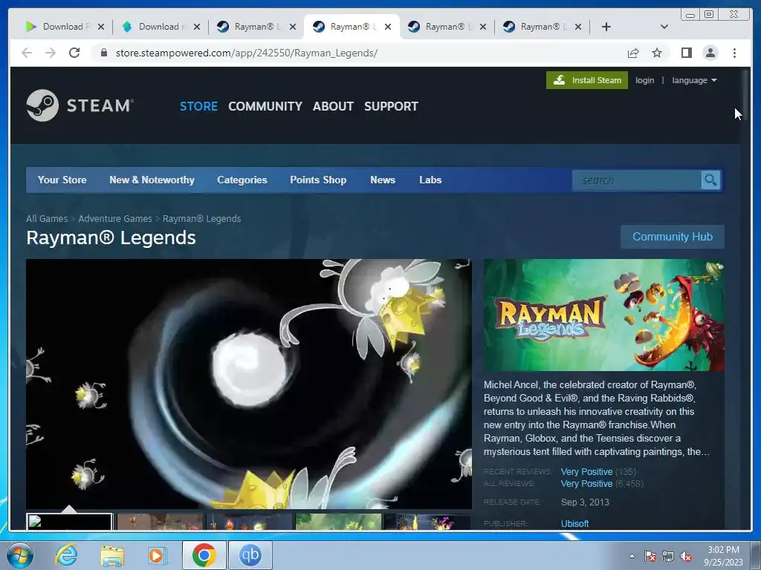Select the fourth green screenshot thumbnail

(x=338, y=522)
